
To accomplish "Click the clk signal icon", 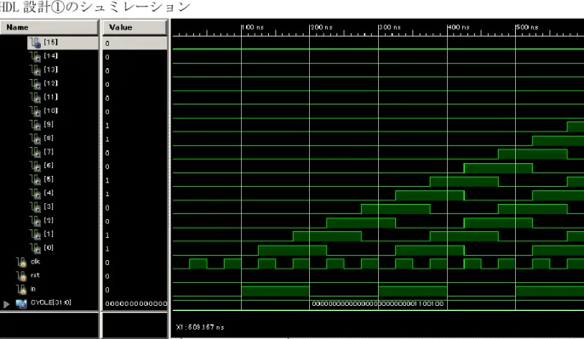I will click(21, 263).
